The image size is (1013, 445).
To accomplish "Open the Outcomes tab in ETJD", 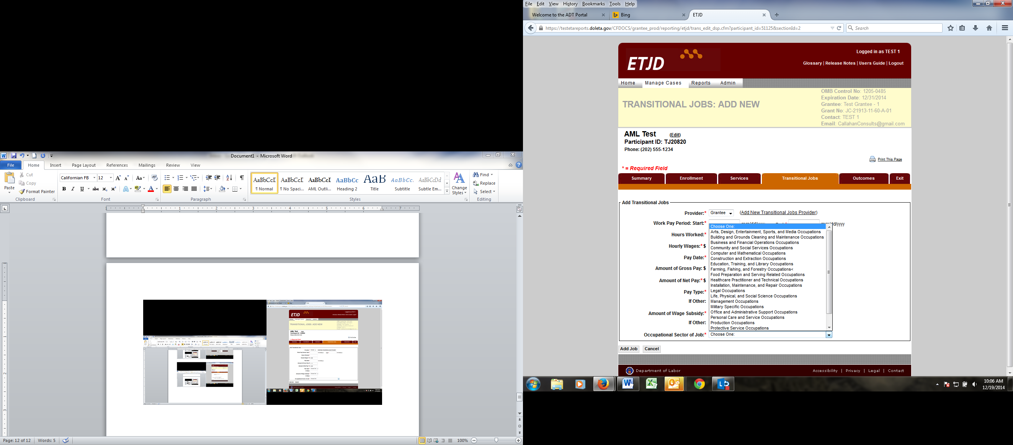I will [x=863, y=178].
